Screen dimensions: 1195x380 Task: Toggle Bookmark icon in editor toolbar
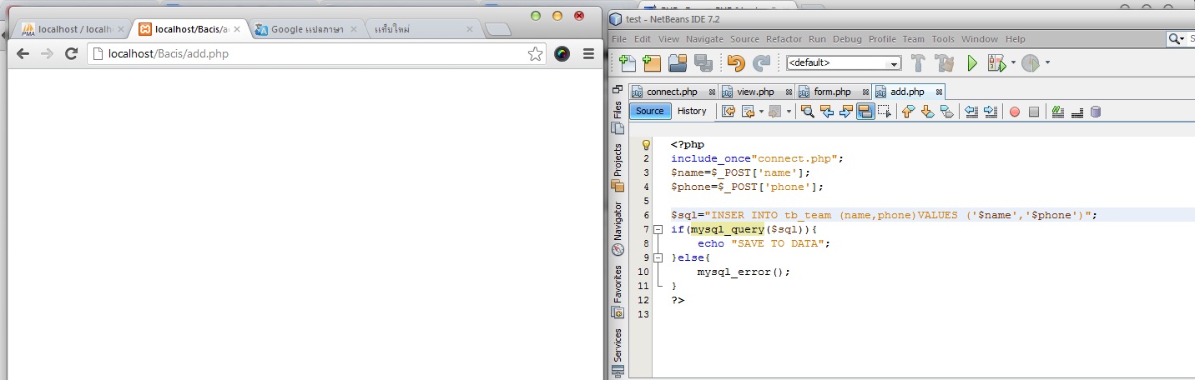coord(946,111)
